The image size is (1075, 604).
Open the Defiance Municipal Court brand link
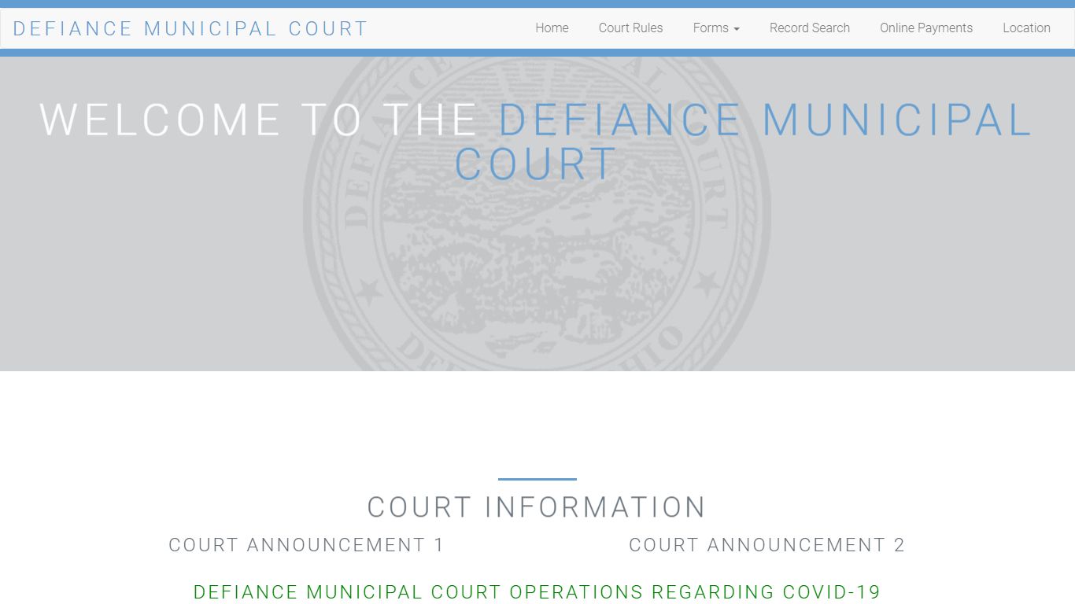[190, 28]
